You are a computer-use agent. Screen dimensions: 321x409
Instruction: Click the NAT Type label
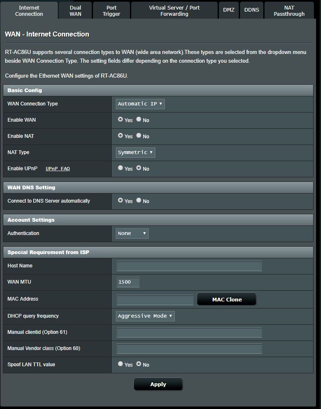(18, 152)
